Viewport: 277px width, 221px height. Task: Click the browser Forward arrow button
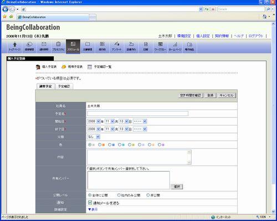[12, 9]
